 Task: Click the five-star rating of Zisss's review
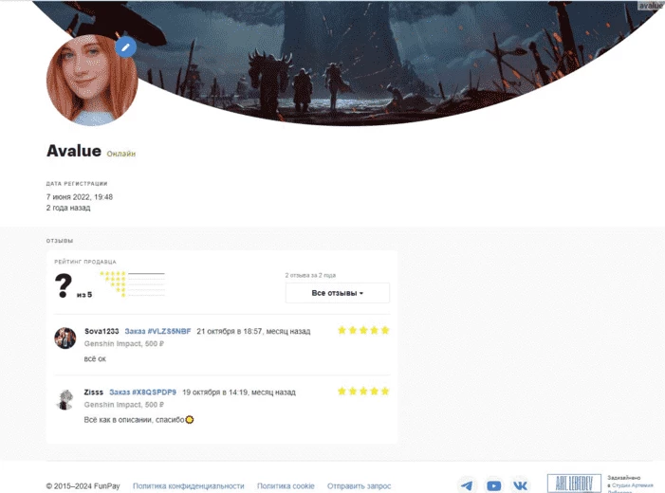[x=363, y=392]
